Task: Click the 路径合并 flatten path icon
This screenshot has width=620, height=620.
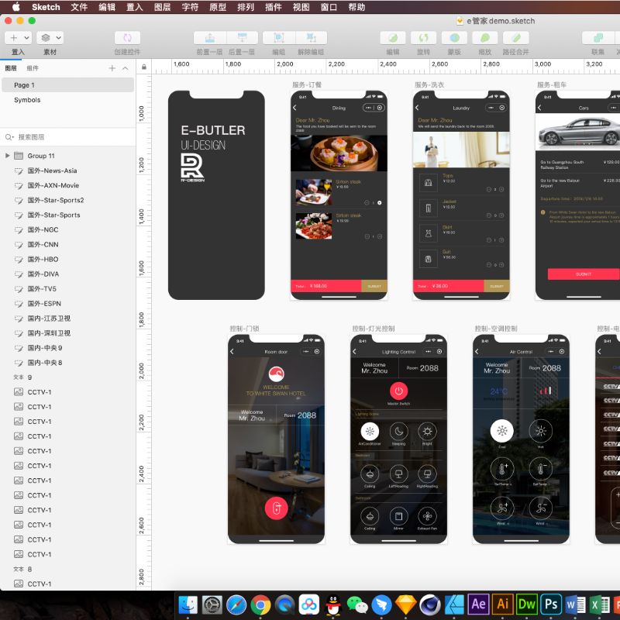Action: (x=516, y=38)
